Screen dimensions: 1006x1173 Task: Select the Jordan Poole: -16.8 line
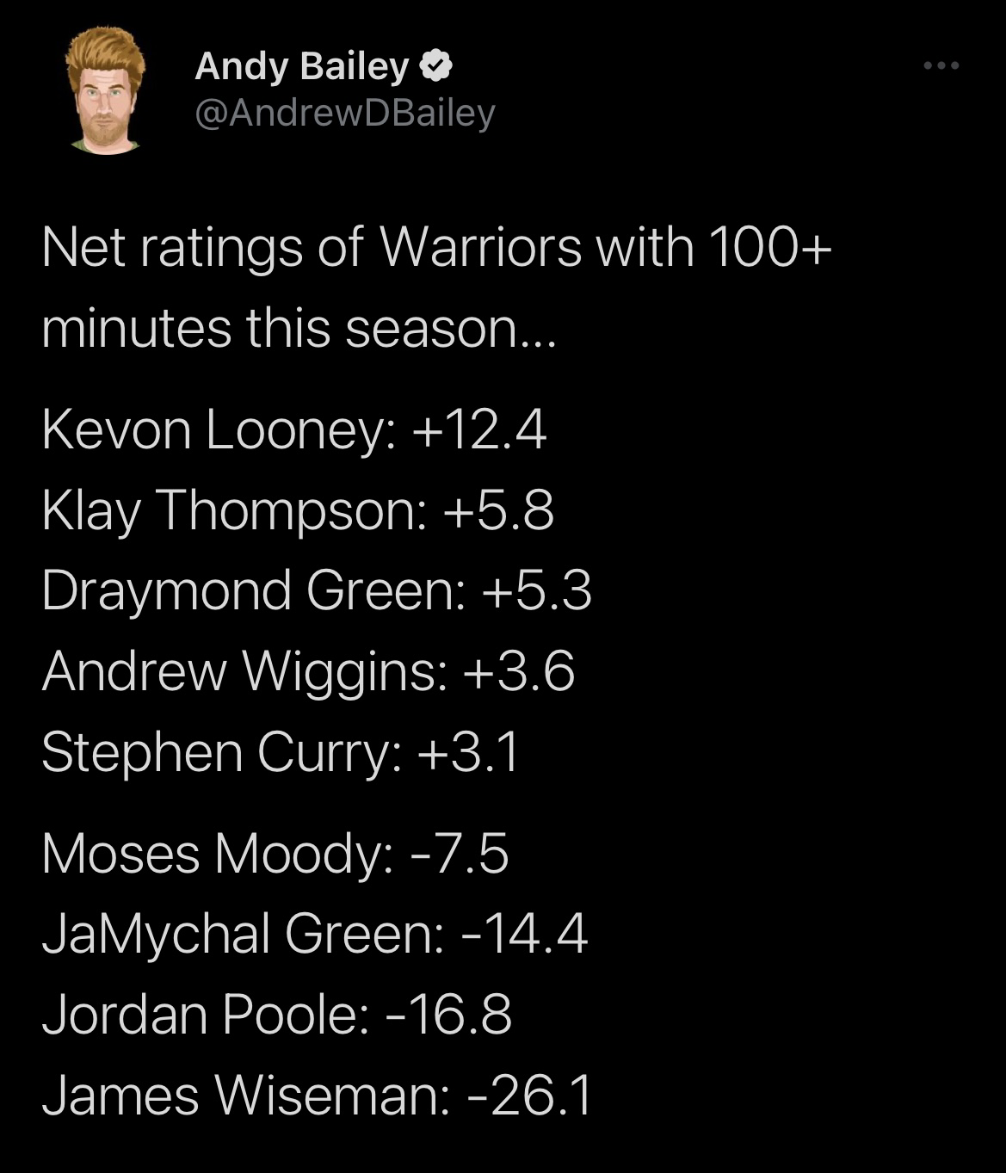point(277,1014)
